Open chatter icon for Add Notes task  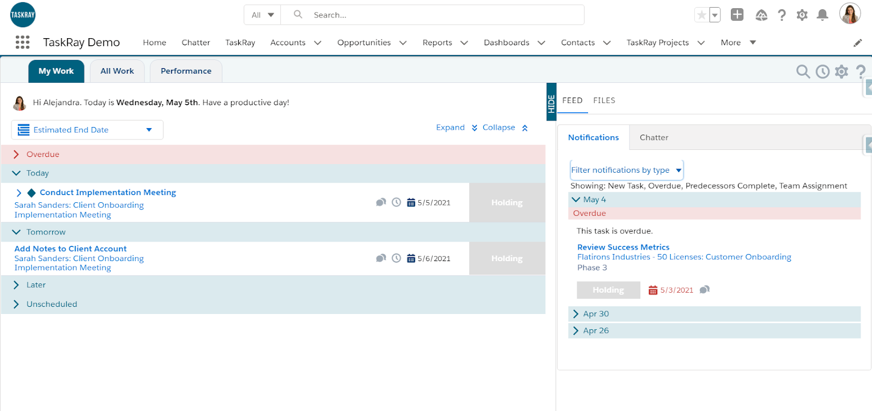(x=381, y=258)
